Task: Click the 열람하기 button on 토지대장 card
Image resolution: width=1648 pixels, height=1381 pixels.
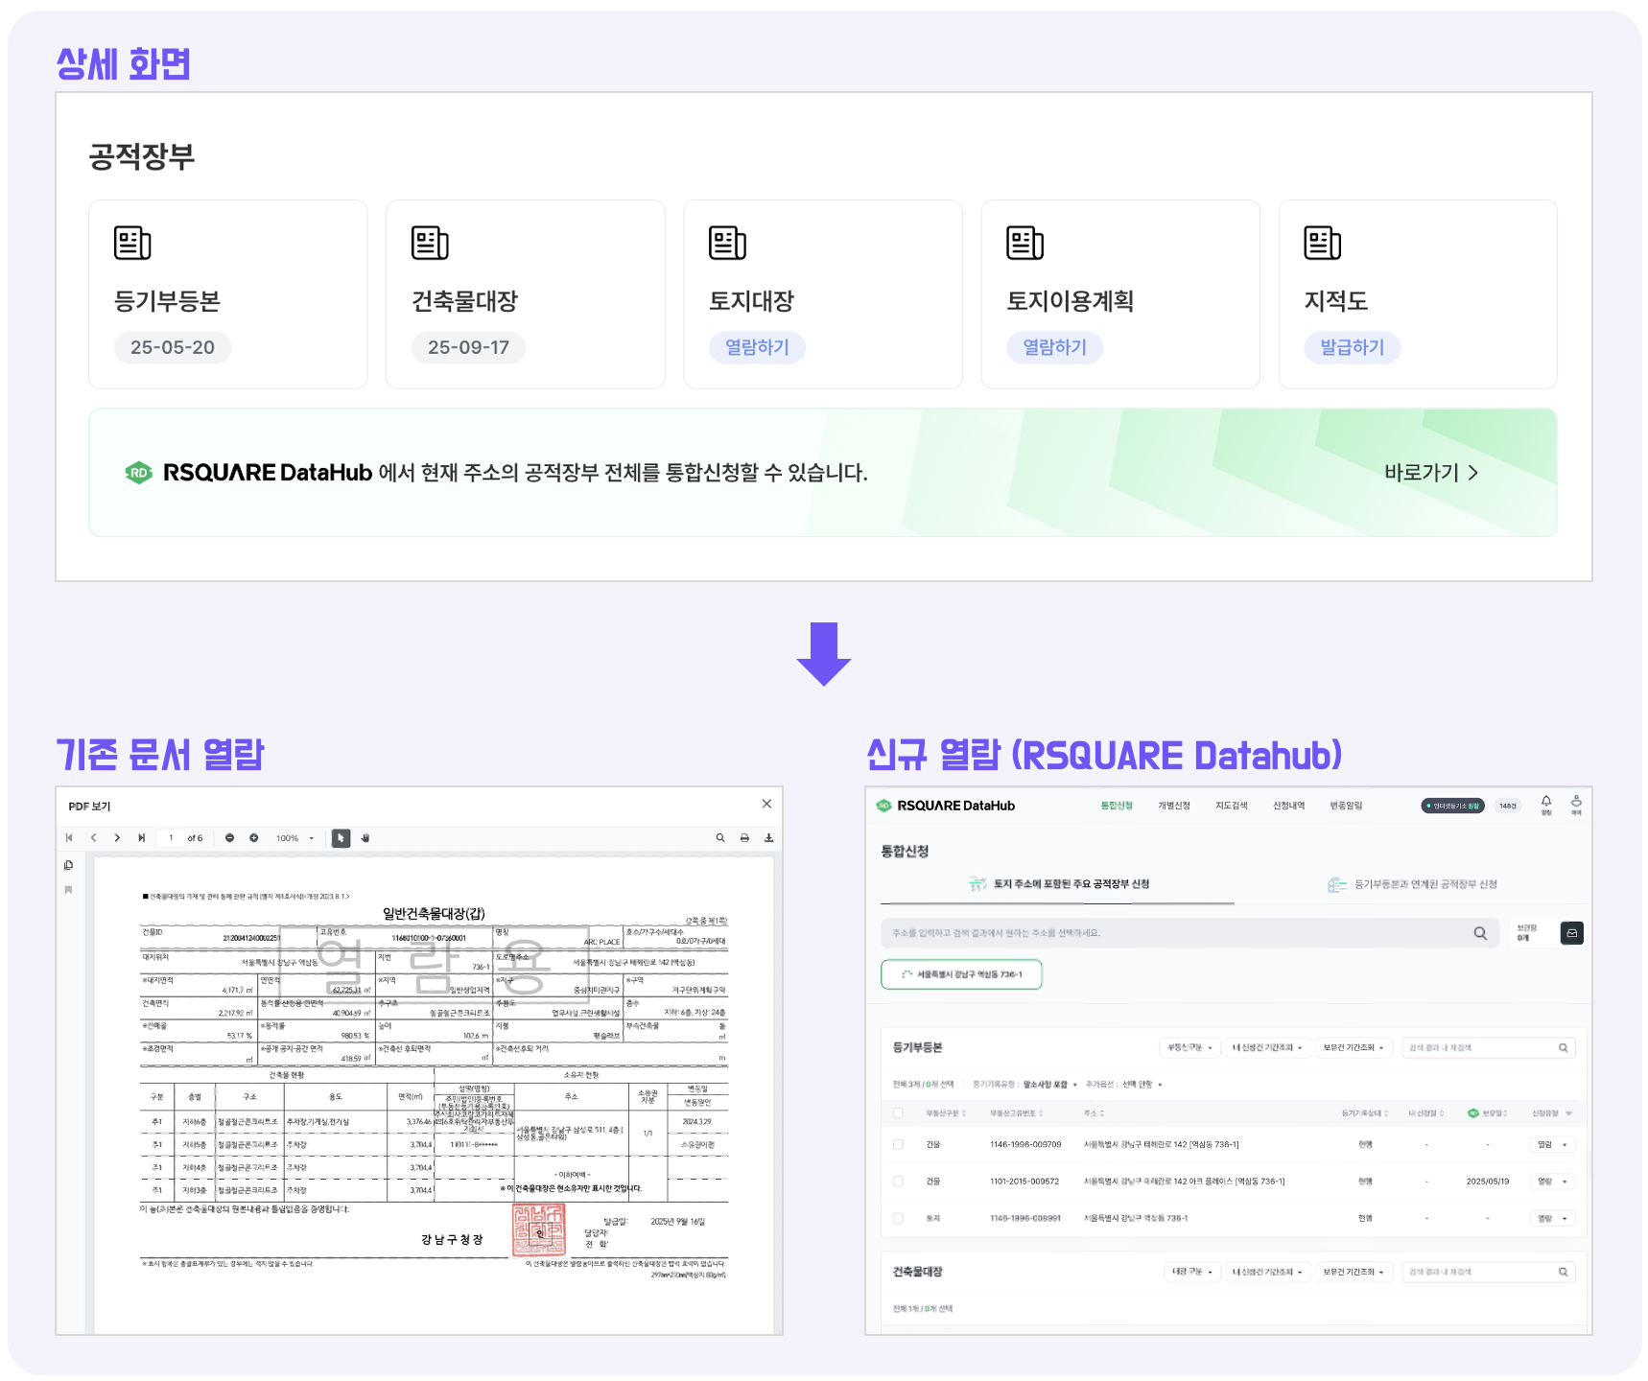Action: coord(757,347)
